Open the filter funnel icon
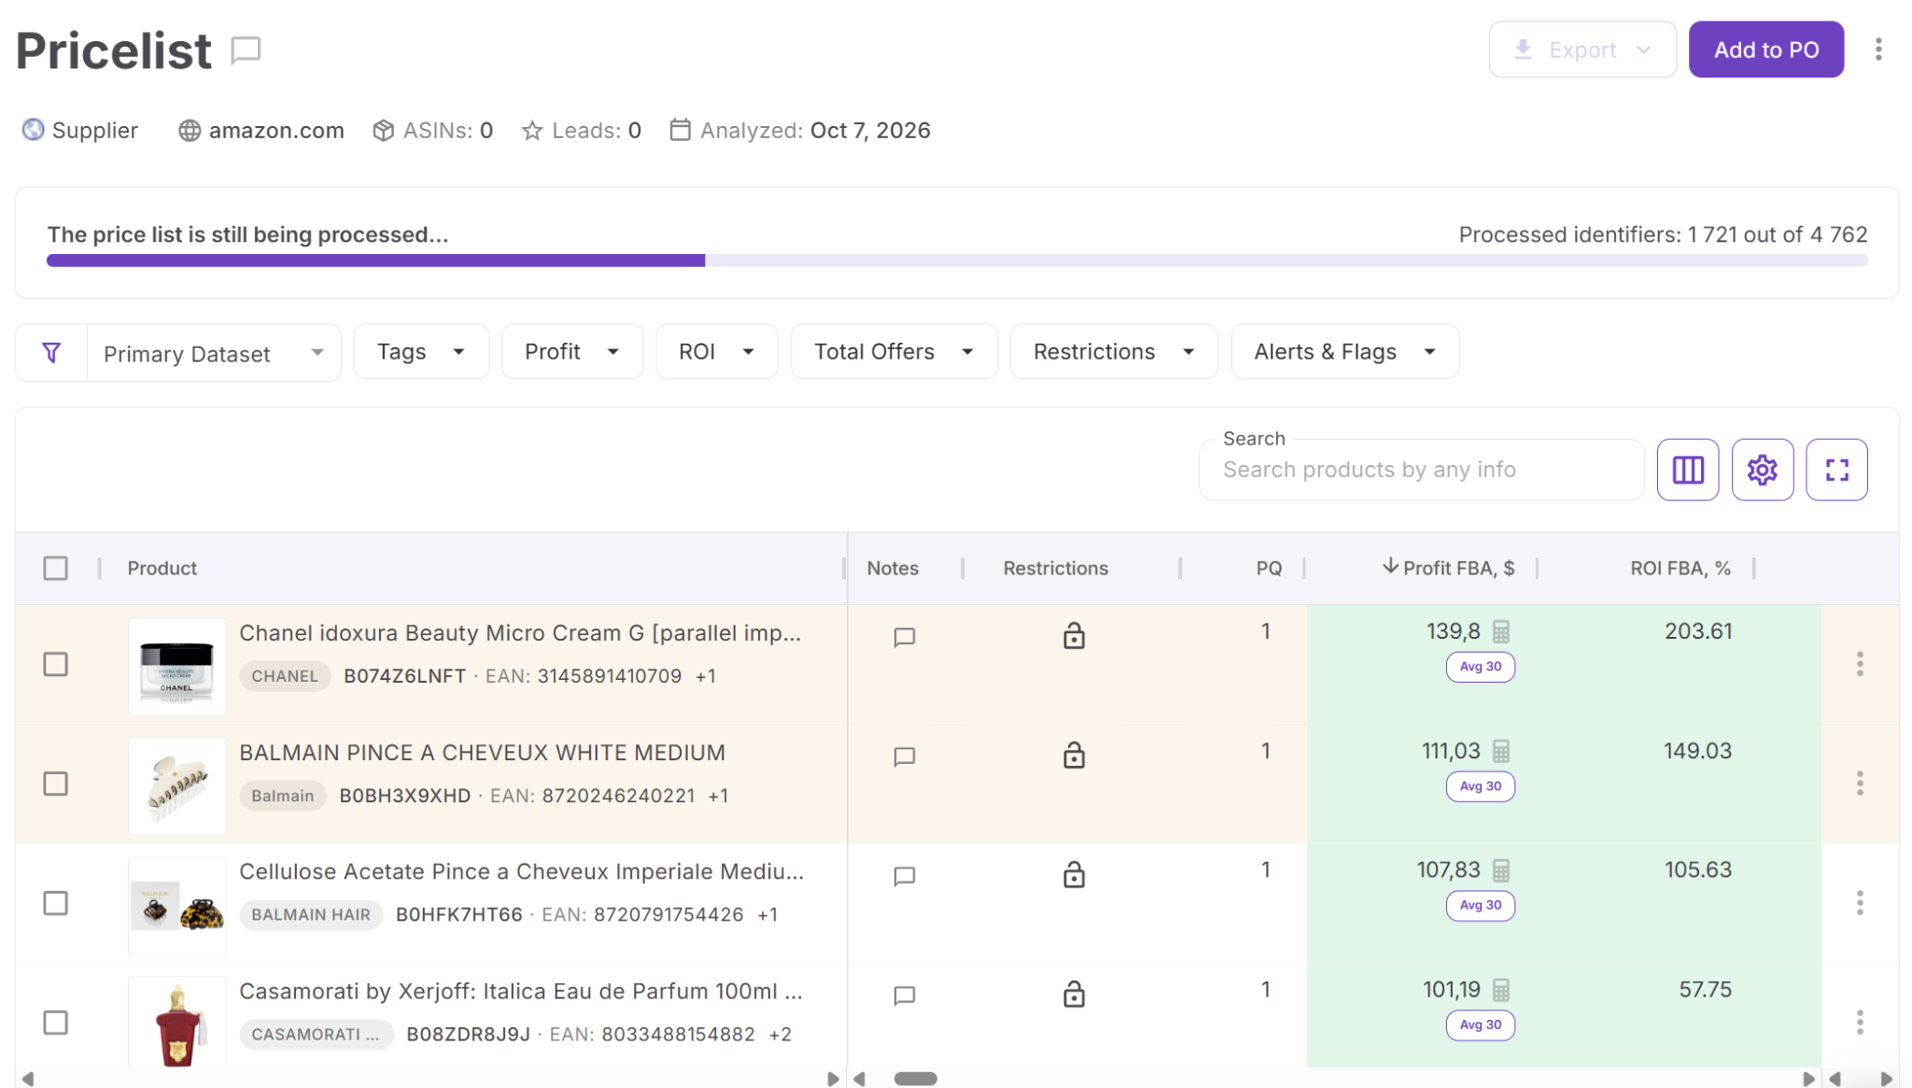This screenshot has height=1088, width=1912. [x=51, y=352]
